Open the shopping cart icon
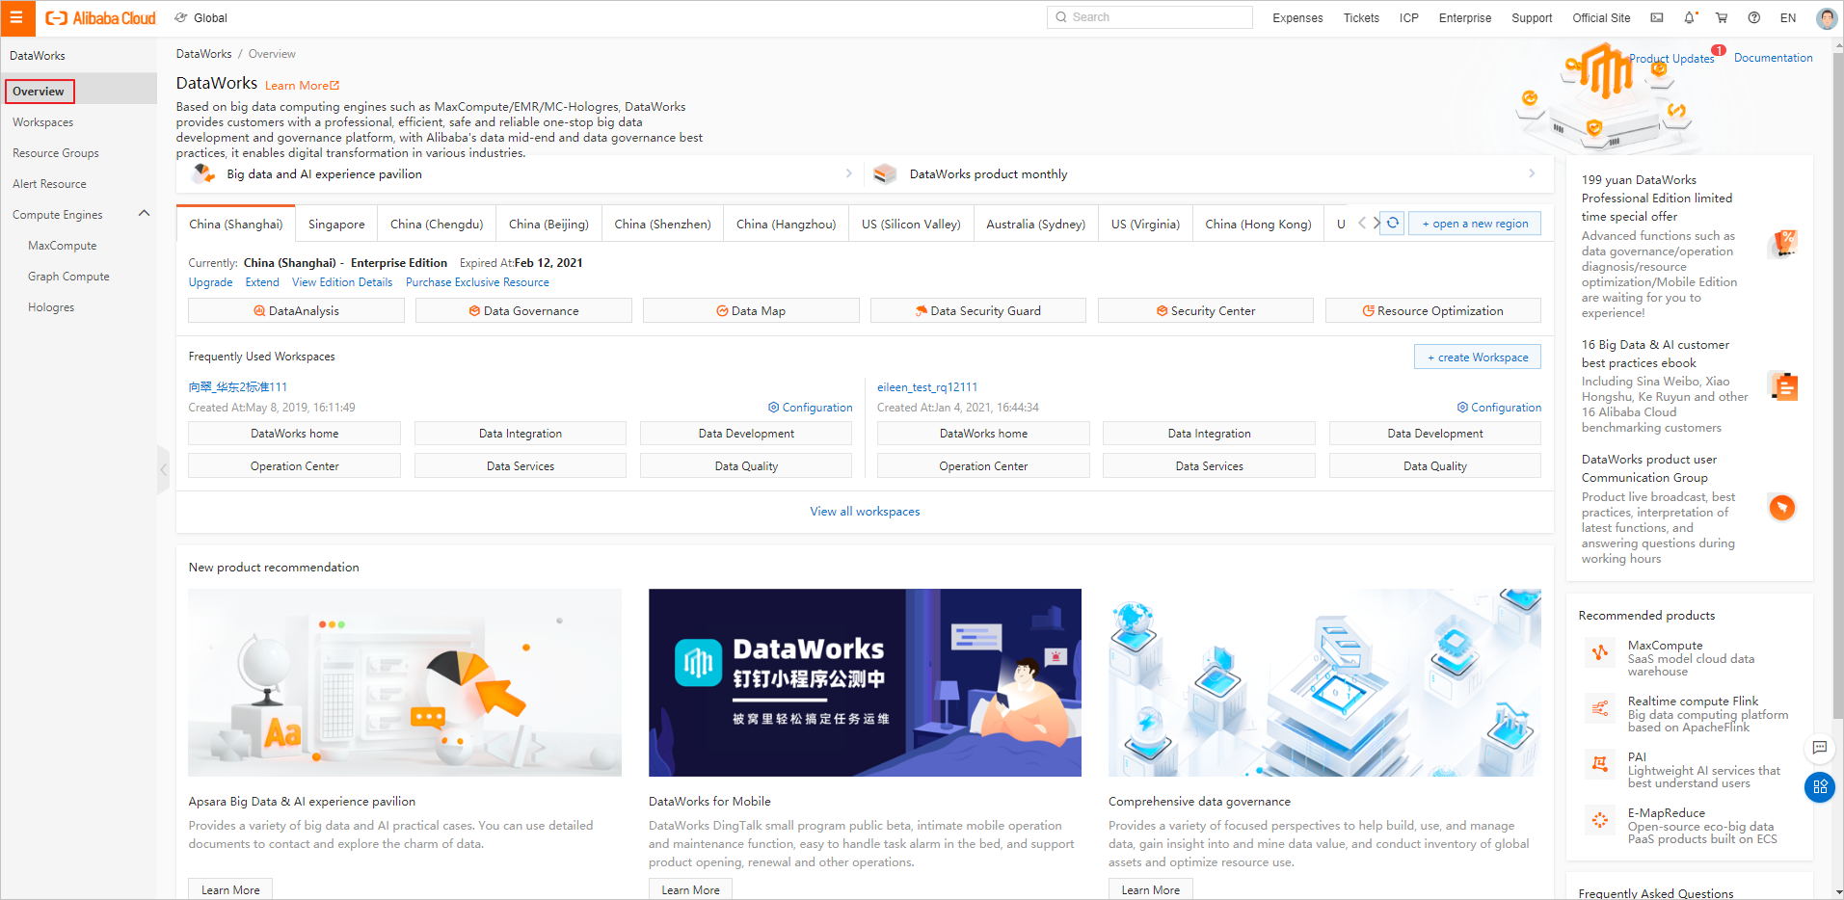Viewport: 1844px width, 900px height. [1722, 17]
